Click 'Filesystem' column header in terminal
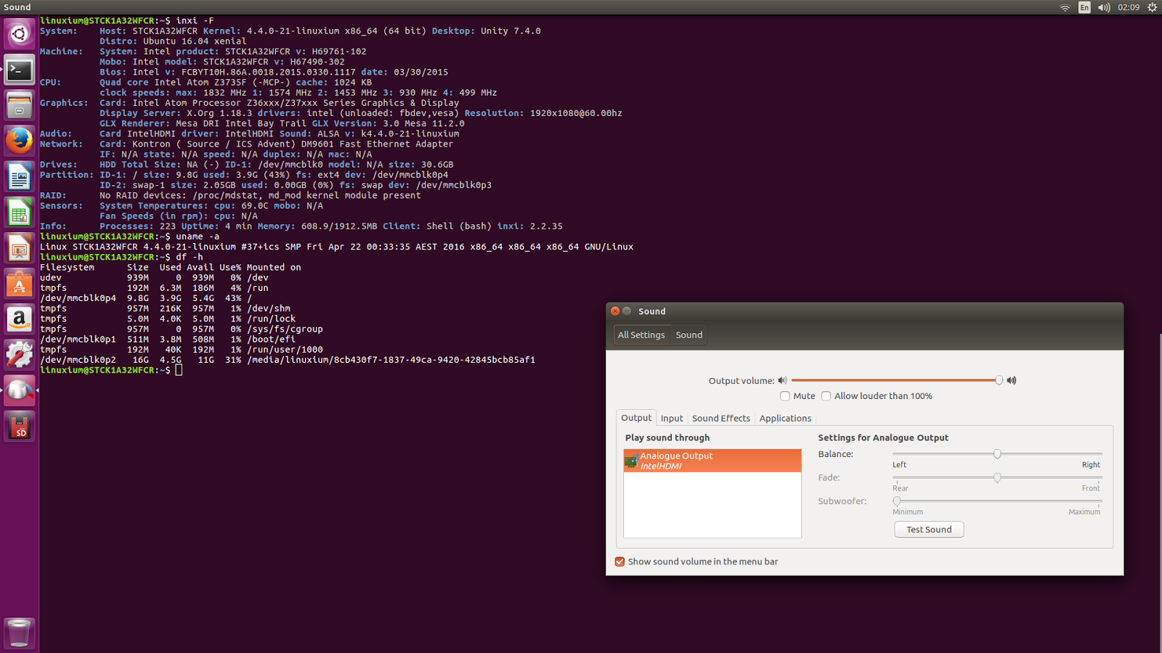This screenshot has width=1162, height=653. 67,268
